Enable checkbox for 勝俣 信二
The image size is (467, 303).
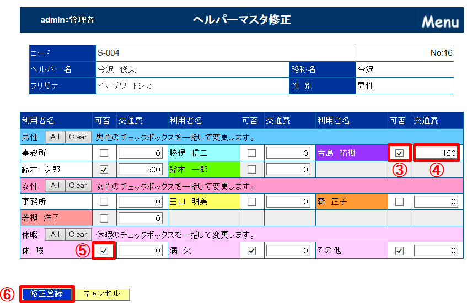point(252,153)
